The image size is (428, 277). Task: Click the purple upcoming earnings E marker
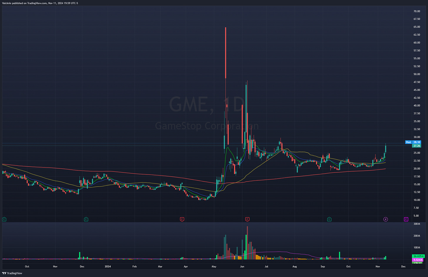coord(406,219)
